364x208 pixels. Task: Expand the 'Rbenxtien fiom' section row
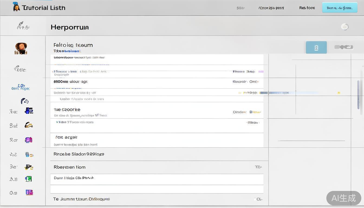click(157, 167)
